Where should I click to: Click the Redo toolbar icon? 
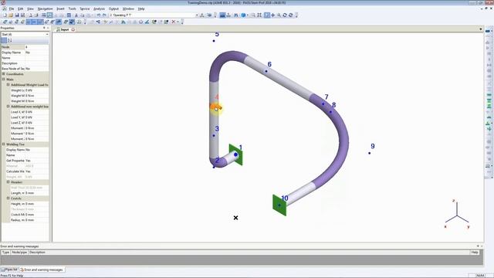click(105, 15)
